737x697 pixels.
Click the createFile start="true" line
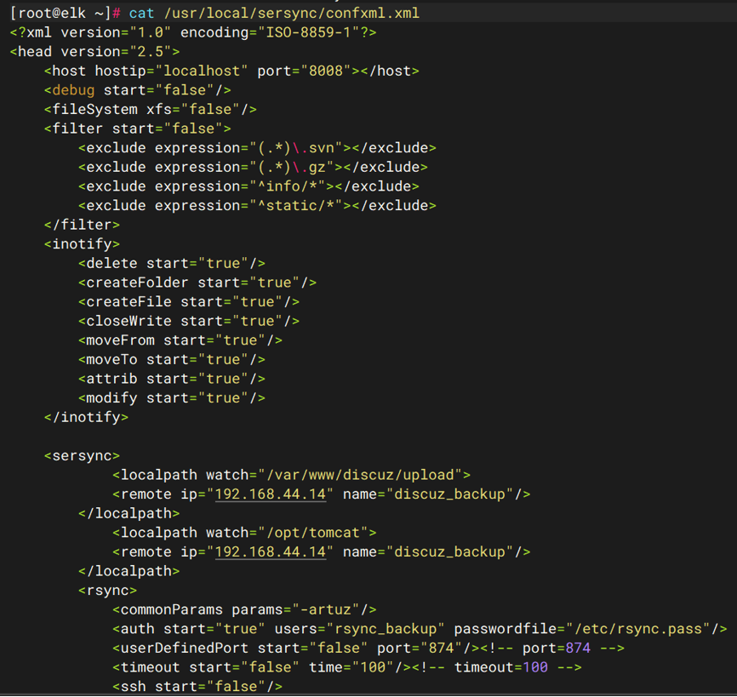pos(189,302)
